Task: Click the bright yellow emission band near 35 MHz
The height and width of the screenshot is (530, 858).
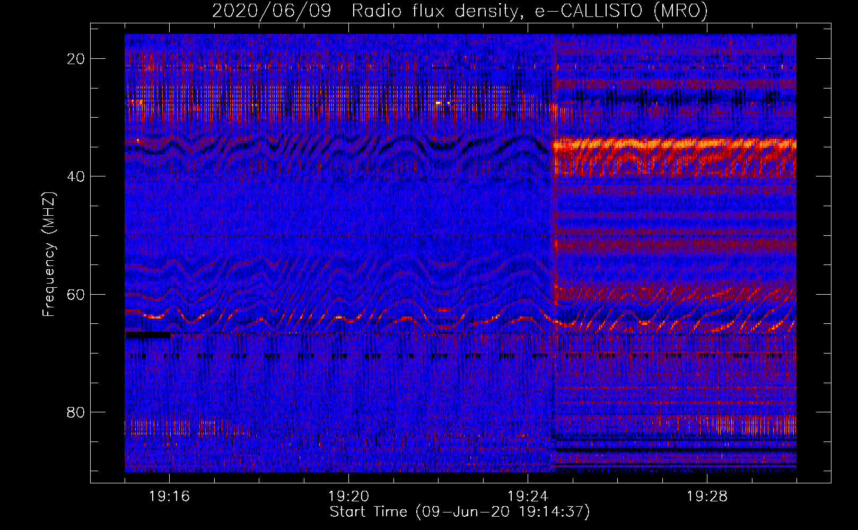Action: click(675, 144)
